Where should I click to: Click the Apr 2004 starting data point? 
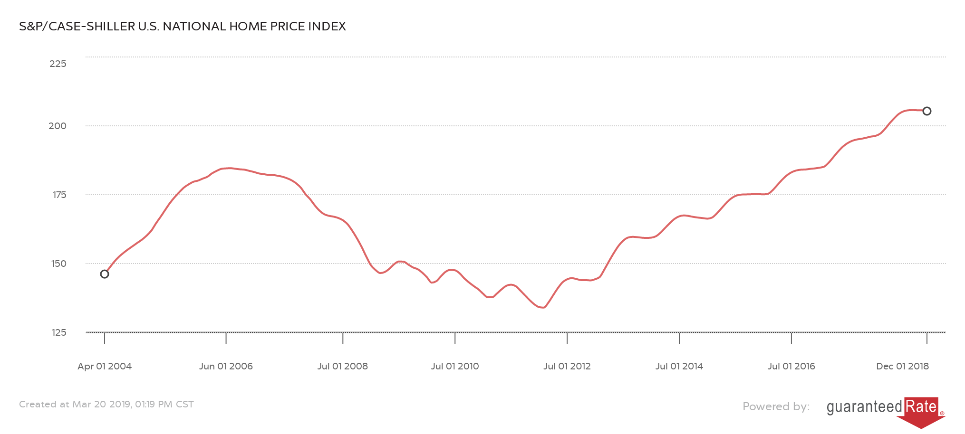click(105, 274)
